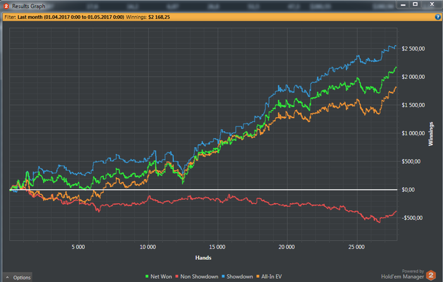Click the 15 000 hands axis label
Viewport: 443px width, 282px height.
[217, 247]
